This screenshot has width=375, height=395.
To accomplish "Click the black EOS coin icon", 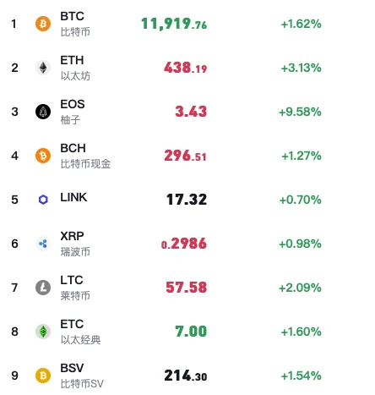I will tap(43, 112).
